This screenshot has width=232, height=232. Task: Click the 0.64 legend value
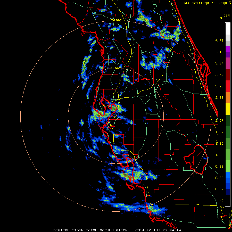[x=219, y=178]
